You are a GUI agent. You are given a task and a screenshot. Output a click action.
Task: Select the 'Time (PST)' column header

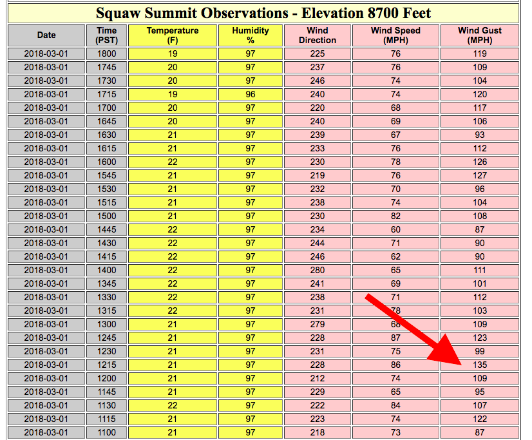(106, 35)
